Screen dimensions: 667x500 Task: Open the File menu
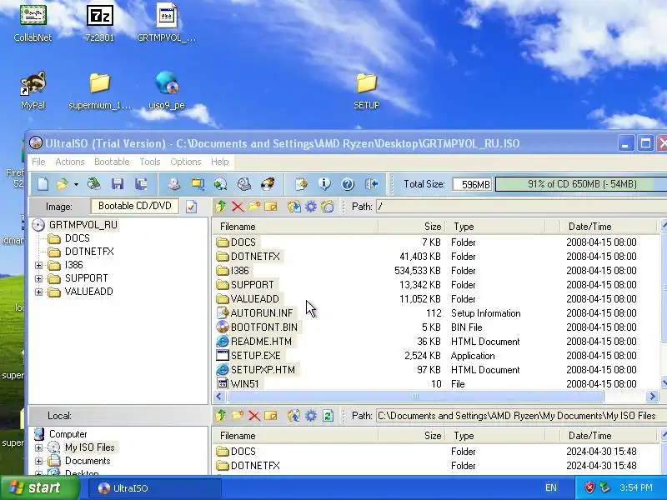[x=38, y=162]
